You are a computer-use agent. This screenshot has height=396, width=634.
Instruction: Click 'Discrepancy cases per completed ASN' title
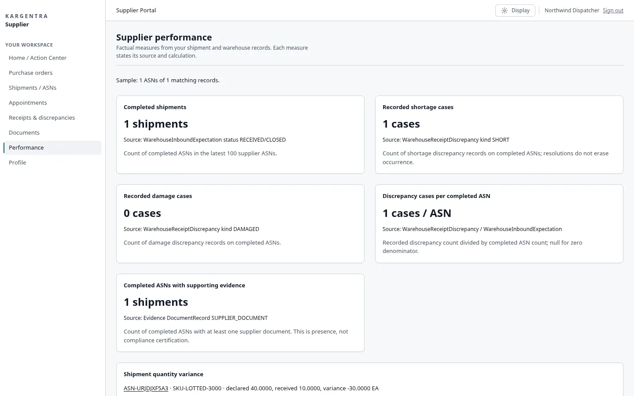point(436,196)
